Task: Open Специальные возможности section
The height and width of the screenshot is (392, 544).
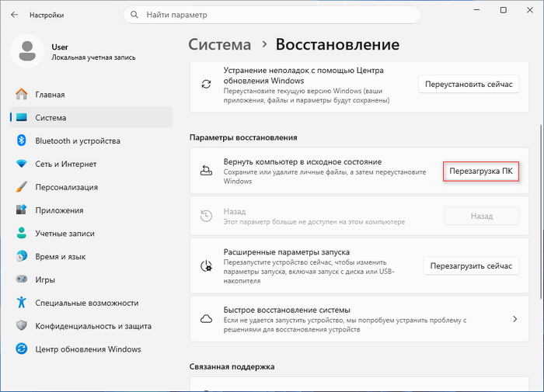Action: point(91,303)
